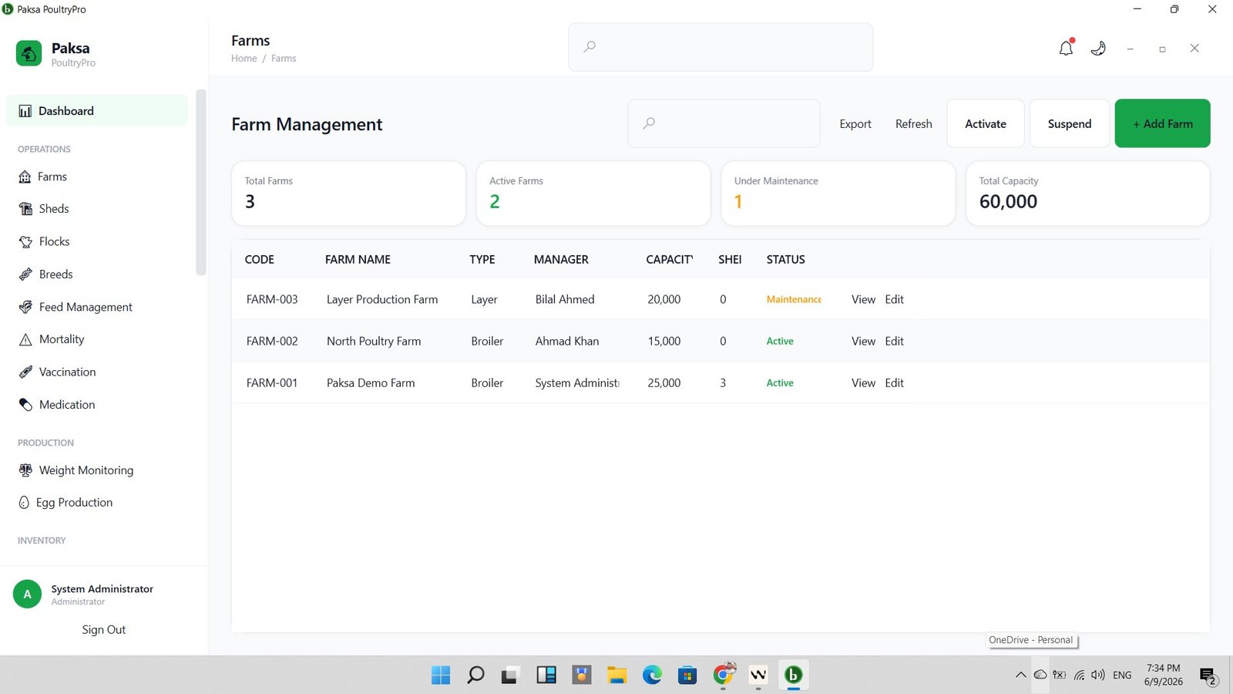Image resolution: width=1233 pixels, height=694 pixels.
Task: Open File Explorer from taskbar
Action: [616, 675]
